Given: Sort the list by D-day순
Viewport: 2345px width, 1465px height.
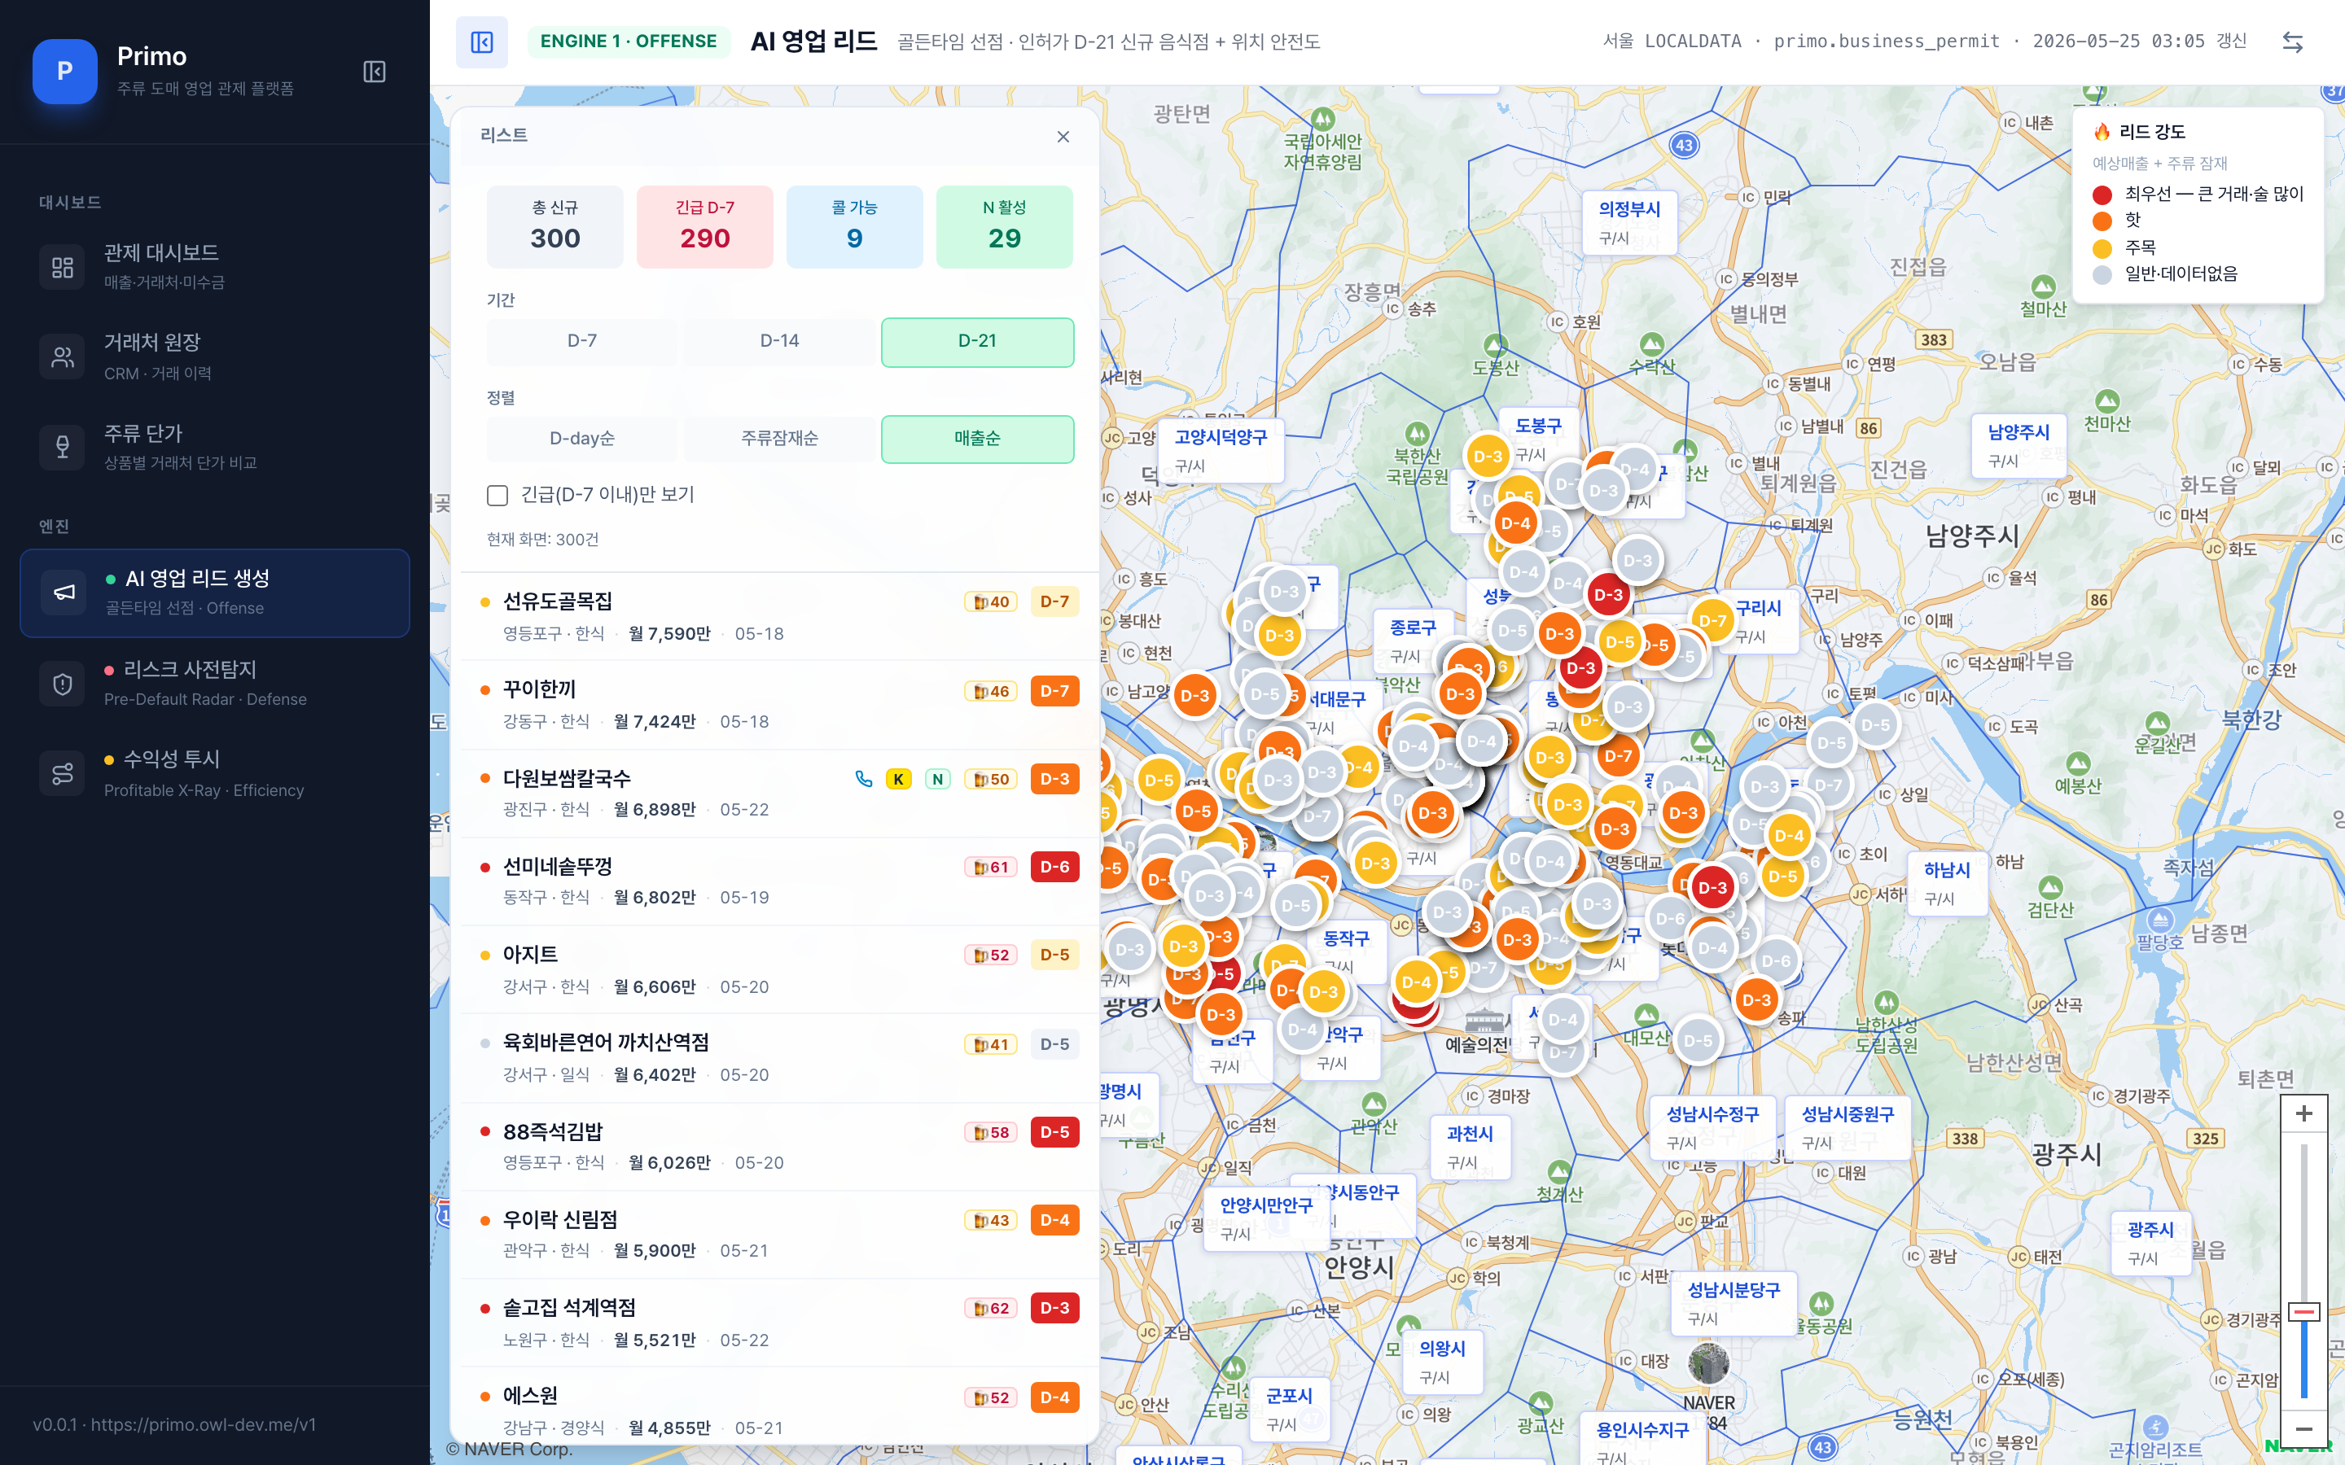Looking at the screenshot, I should point(581,439).
